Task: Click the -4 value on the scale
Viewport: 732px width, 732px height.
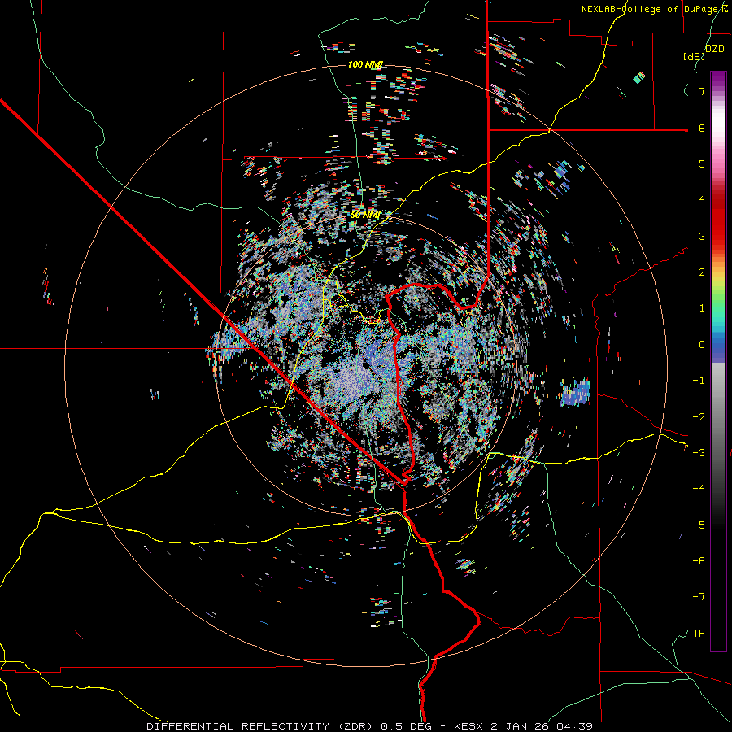Action: pos(699,489)
